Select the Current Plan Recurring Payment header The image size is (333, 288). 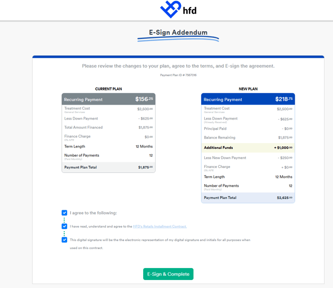click(x=108, y=99)
